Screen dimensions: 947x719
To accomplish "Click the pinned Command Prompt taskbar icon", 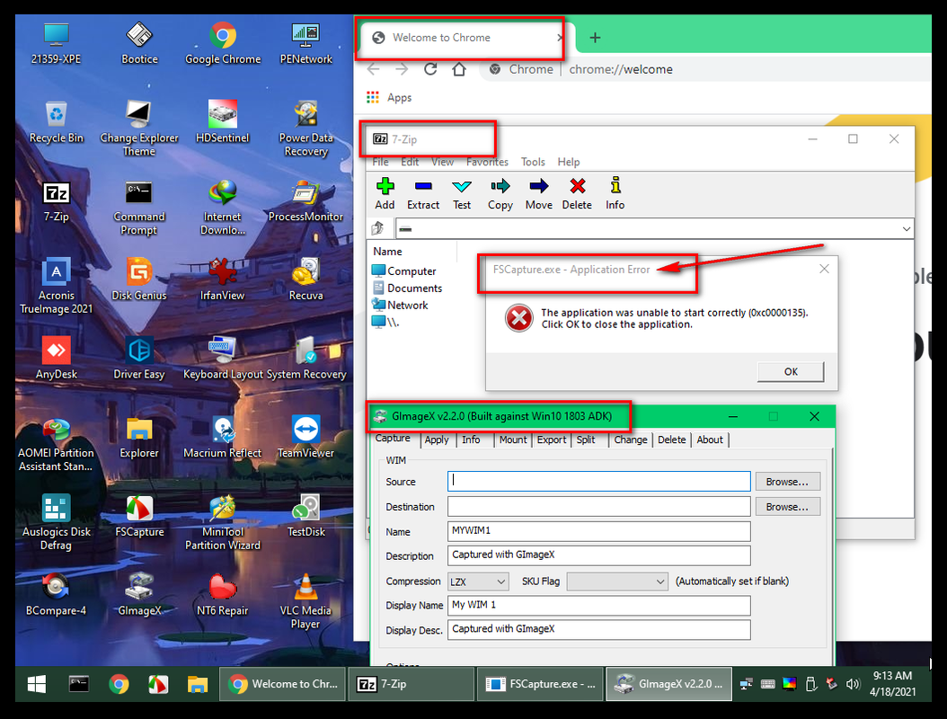I will (x=78, y=684).
